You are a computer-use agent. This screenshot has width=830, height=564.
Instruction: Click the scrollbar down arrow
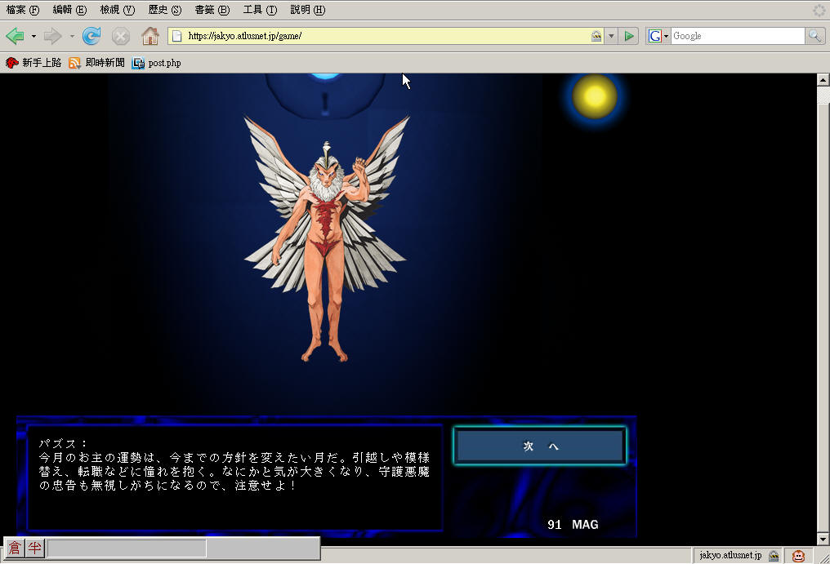pyautogui.click(x=823, y=540)
